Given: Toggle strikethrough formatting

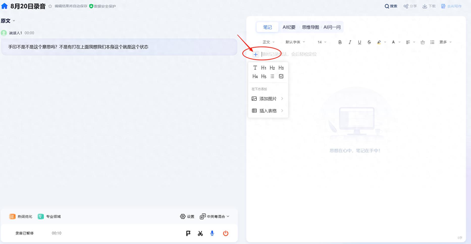Looking at the screenshot, I should pos(369,42).
